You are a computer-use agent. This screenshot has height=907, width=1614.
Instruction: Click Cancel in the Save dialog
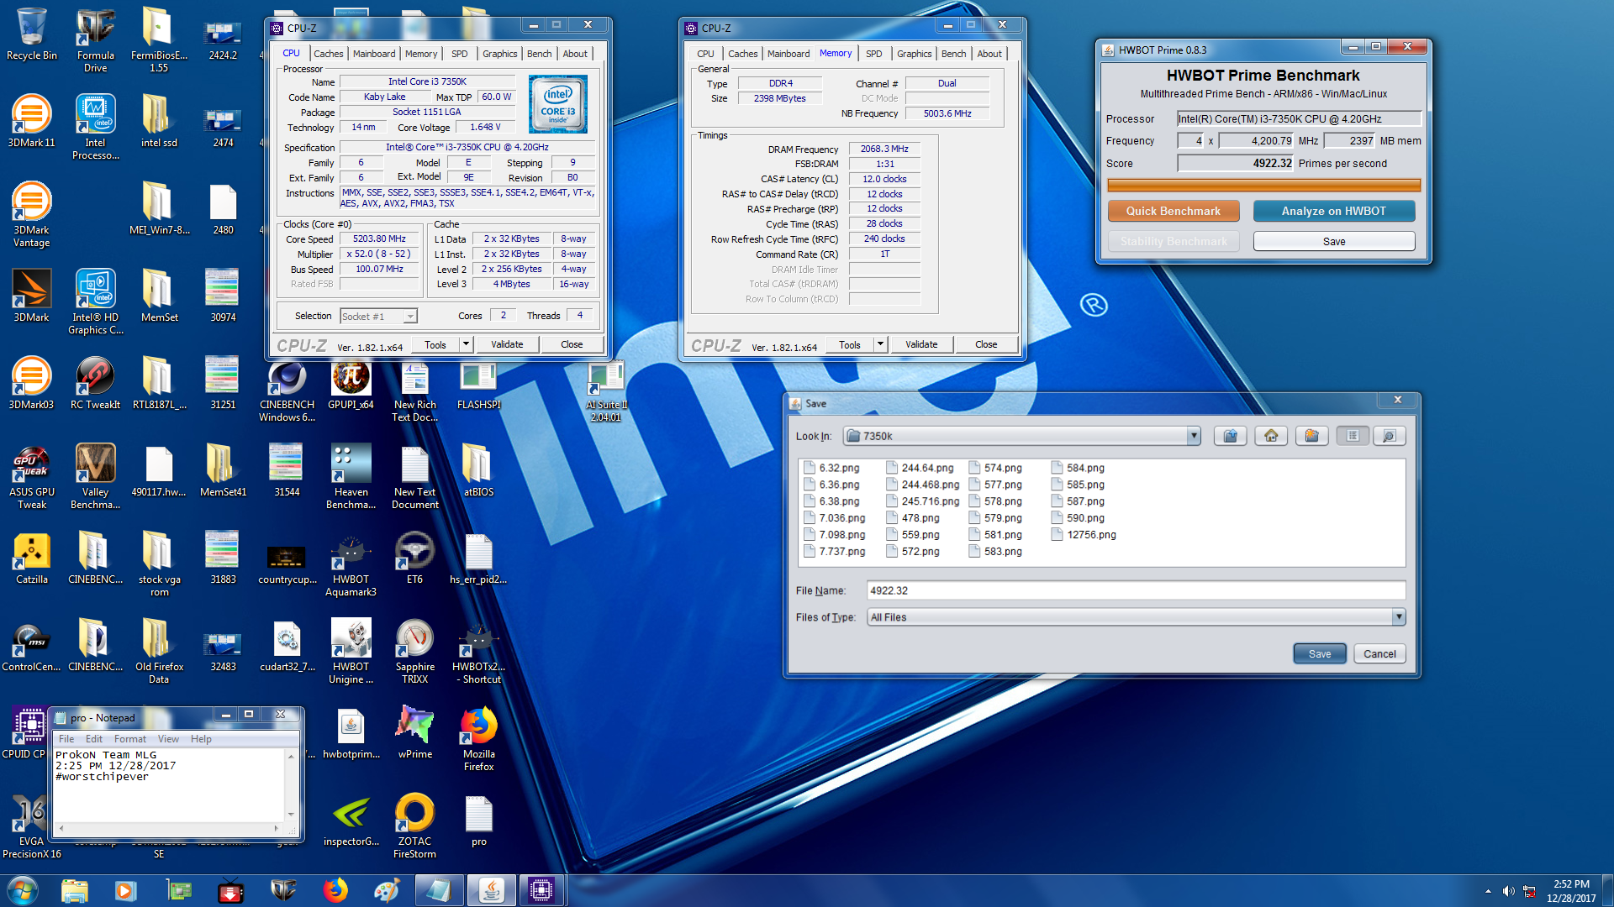tap(1379, 653)
